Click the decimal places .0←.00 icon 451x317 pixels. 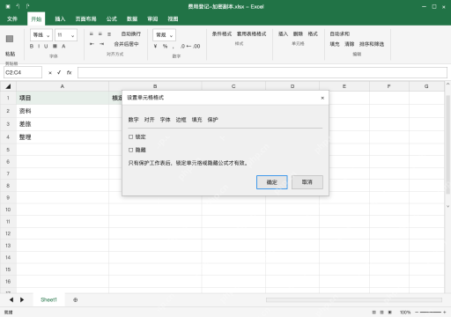[190, 46]
